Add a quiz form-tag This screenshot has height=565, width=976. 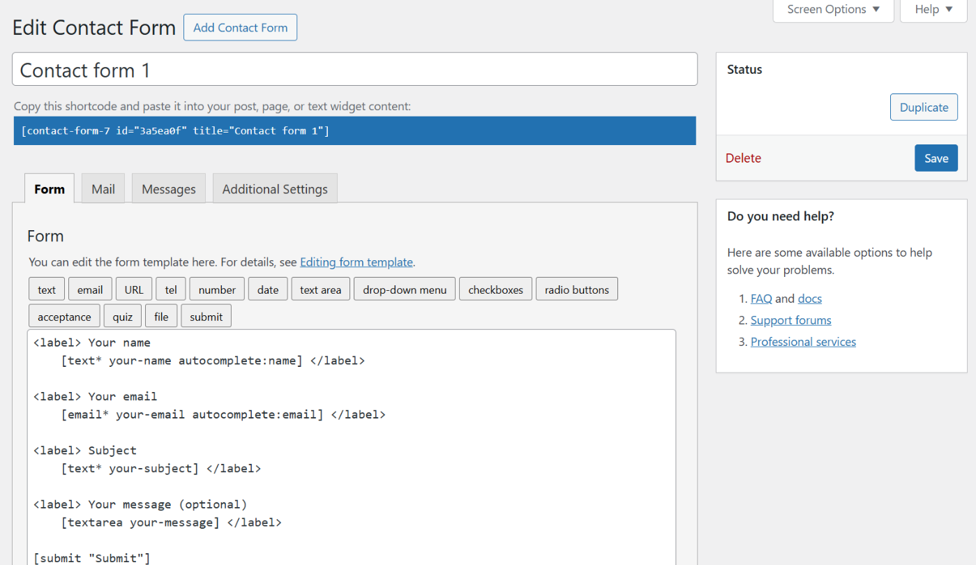[122, 315]
